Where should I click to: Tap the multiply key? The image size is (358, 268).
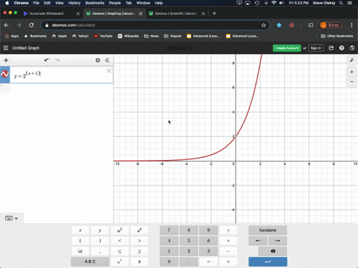228,240
